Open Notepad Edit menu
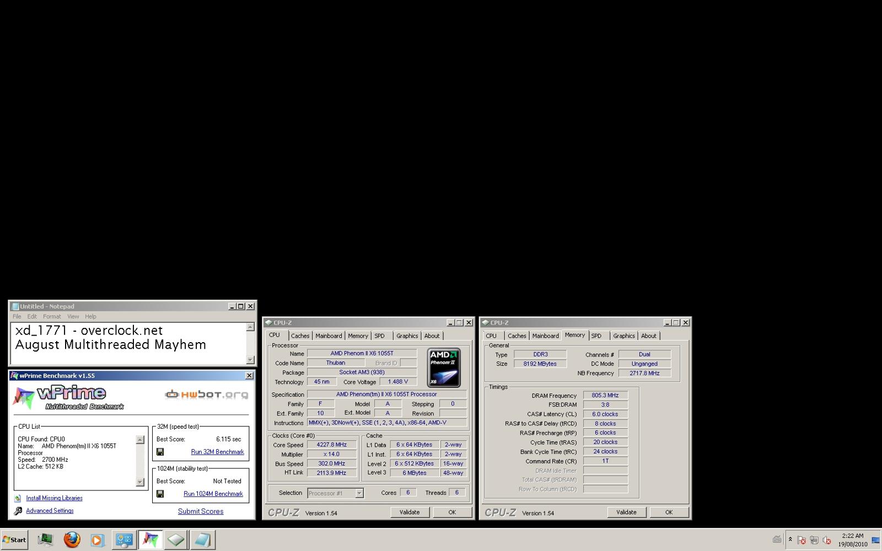The image size is (882, 551). tap(32, 316)
